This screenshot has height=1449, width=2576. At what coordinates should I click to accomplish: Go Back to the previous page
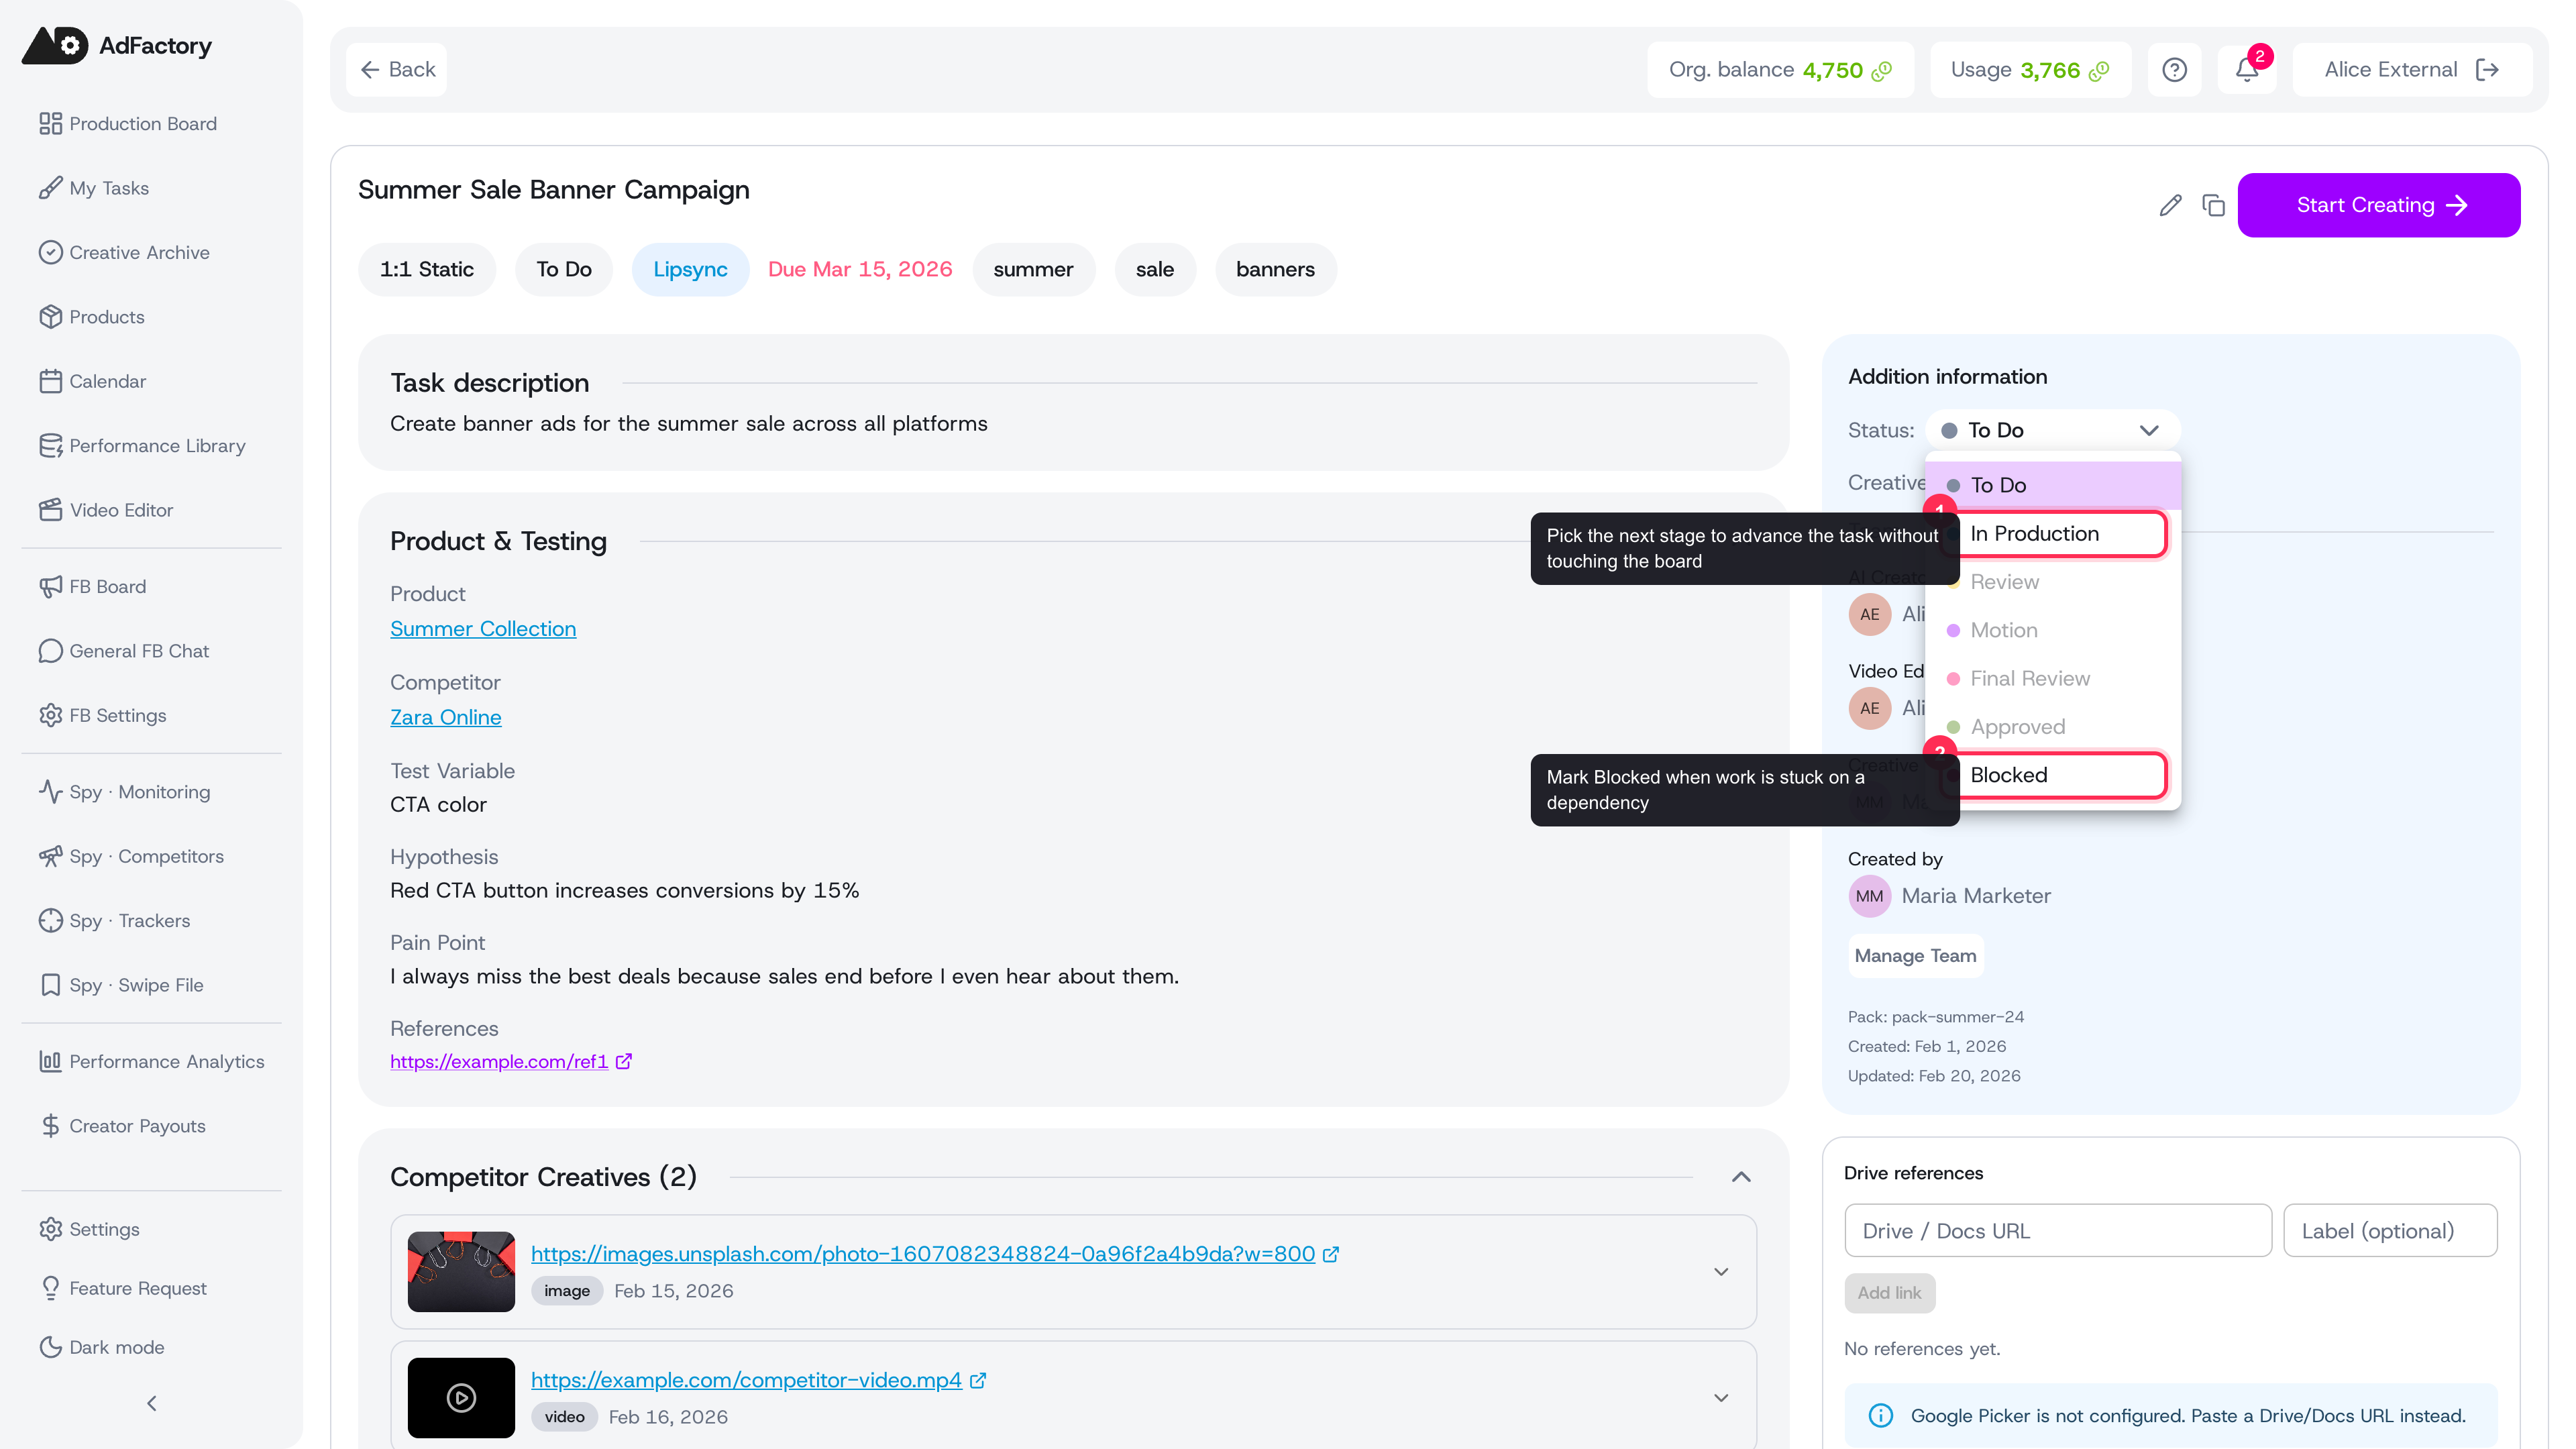[397, 69]
